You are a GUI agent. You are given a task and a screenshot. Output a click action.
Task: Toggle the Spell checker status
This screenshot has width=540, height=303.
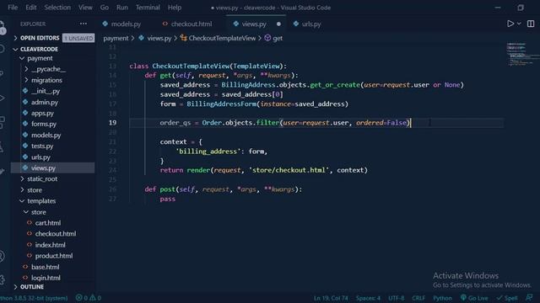[507, 298]
